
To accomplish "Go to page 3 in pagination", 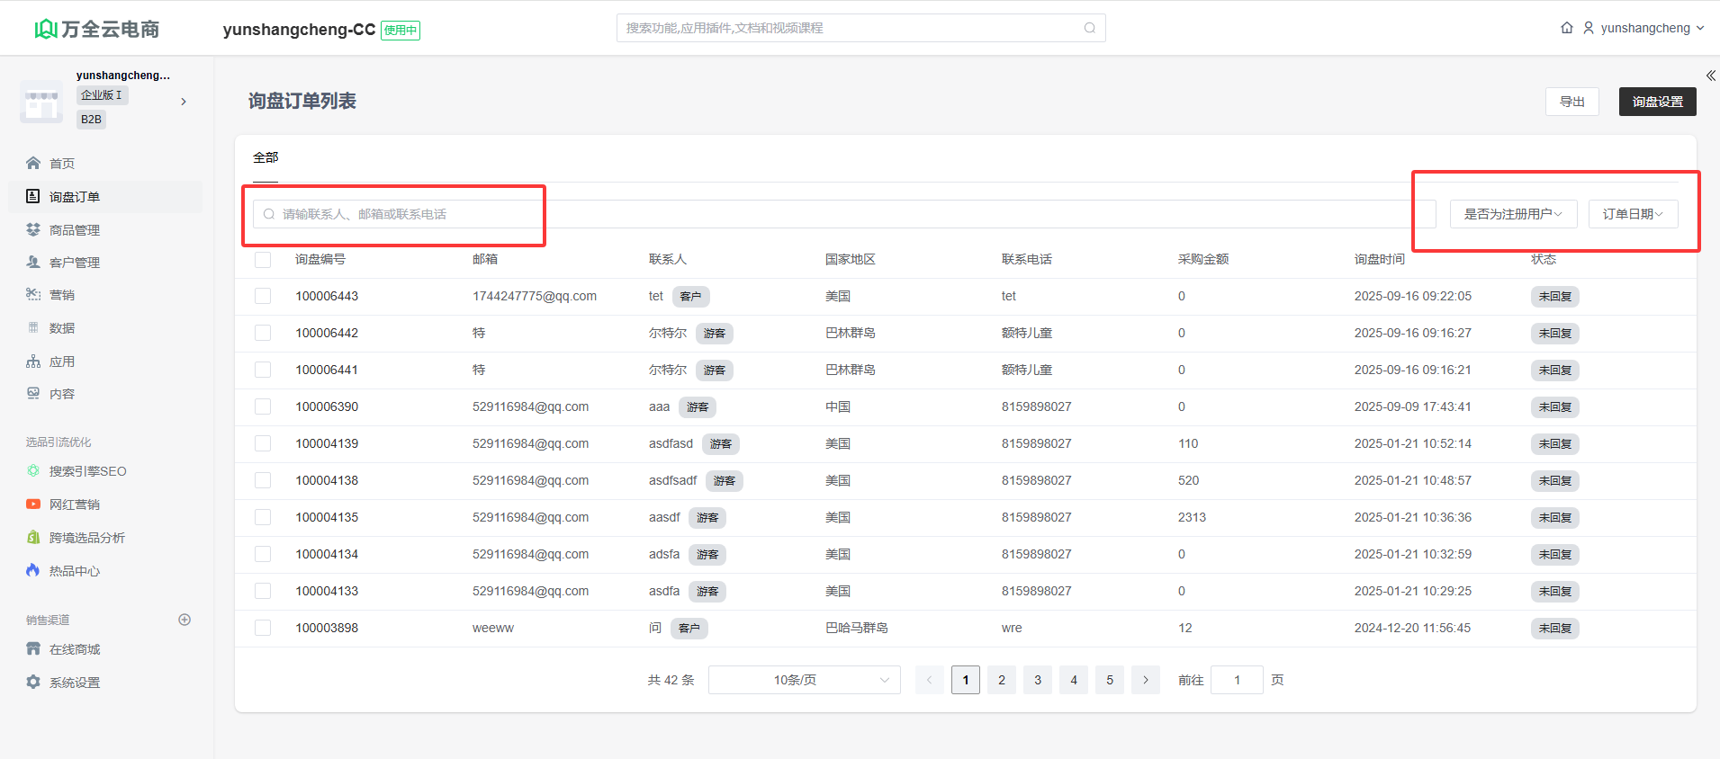I will click(1037, 680).
